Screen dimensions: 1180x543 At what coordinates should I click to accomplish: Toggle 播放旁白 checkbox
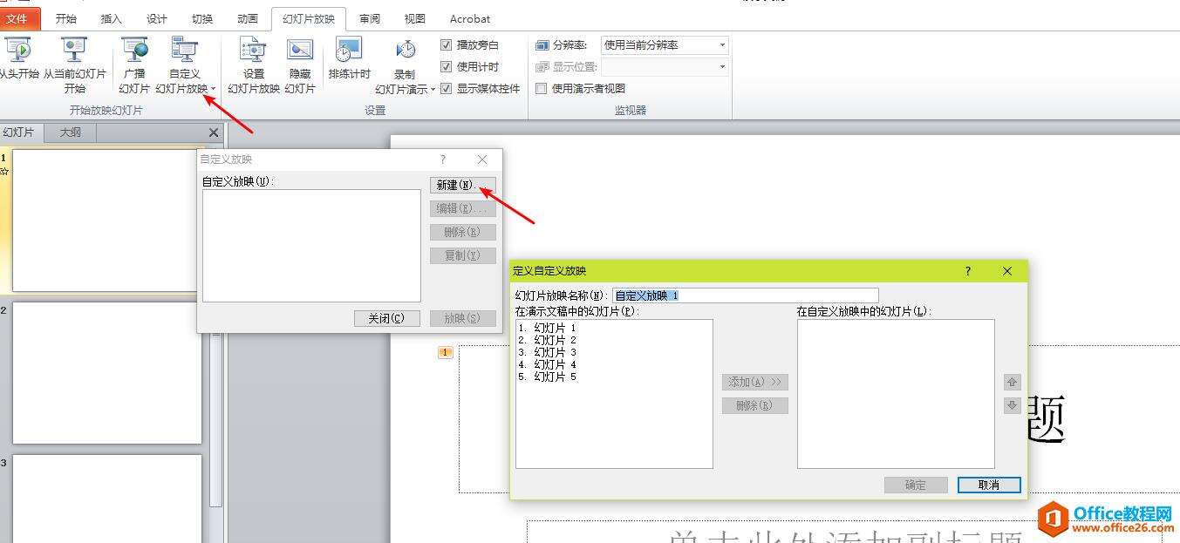click(x=447, y=44)
